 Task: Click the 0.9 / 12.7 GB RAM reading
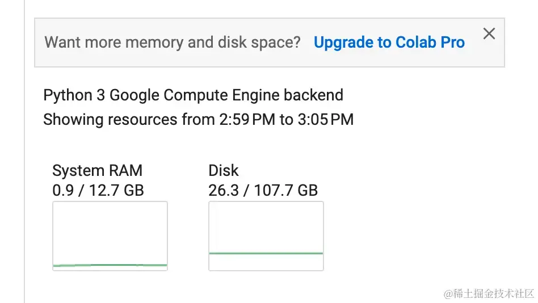tap(98, 190)
